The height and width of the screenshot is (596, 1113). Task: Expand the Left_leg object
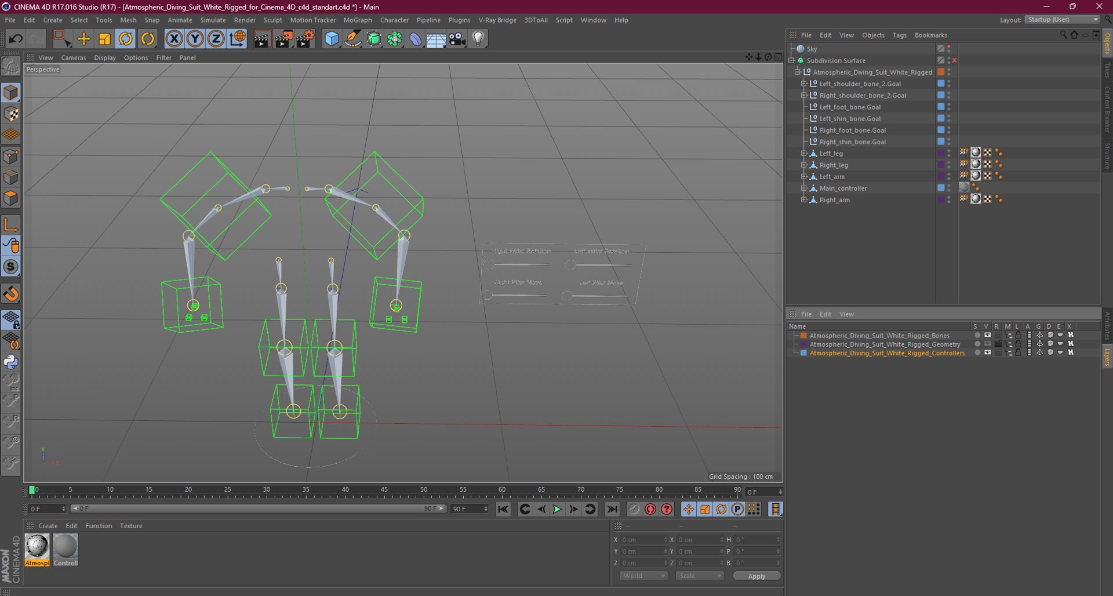tap(804, 154)
